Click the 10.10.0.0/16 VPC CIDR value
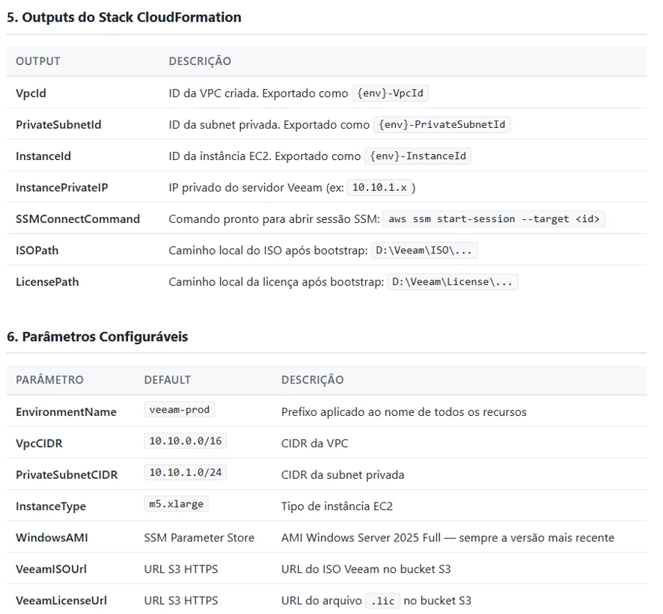This screenshot has width=663, height=614. (x=185, y=440)
